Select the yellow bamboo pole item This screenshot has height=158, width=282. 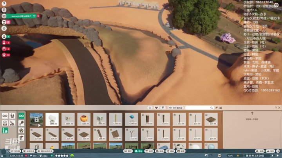pyautogui.click(x=116, y=119)
